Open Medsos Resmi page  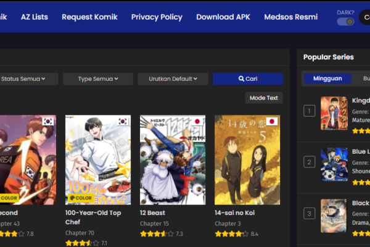[290, 17]
